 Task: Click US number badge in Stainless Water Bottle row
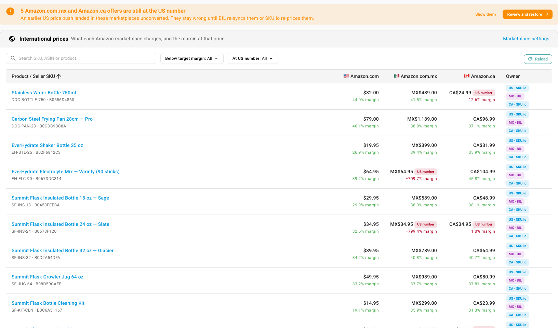pos(484,93)
